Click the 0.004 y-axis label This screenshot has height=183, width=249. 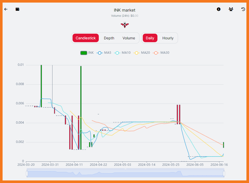(x=20, y=123)
